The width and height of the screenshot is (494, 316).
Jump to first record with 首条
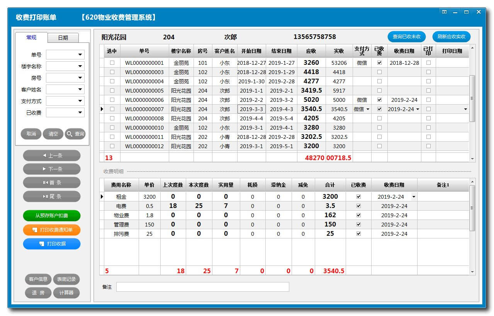[52, 183]
